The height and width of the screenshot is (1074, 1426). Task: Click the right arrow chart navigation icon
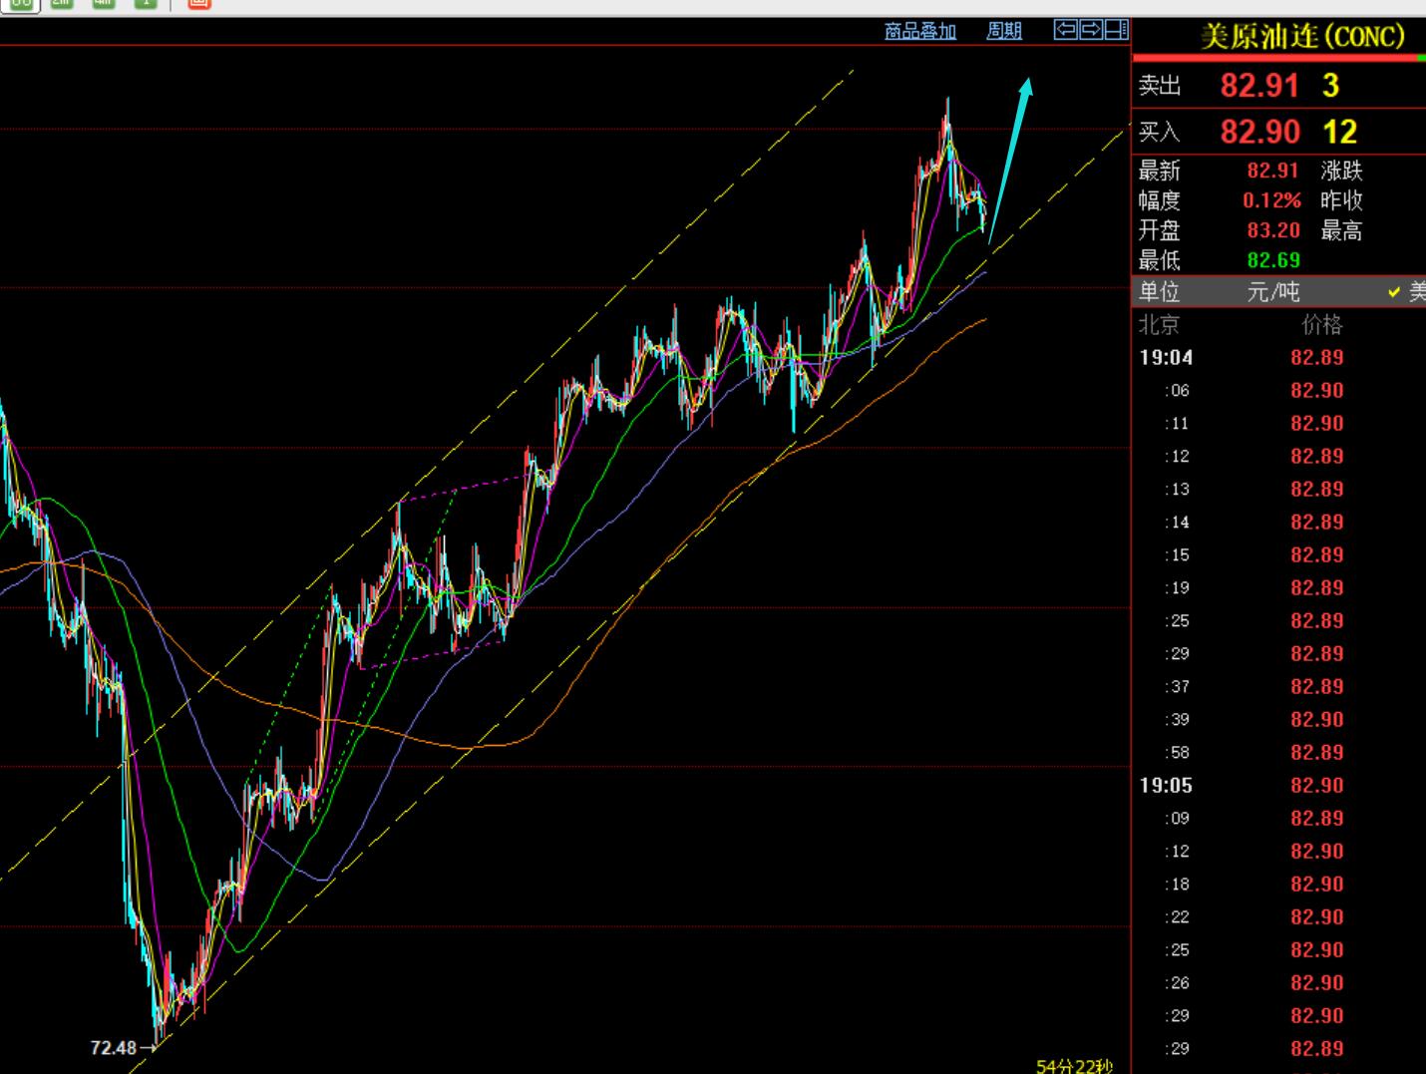(x=1091, y=30)
